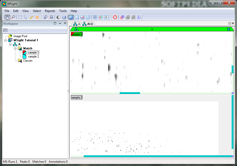
Task: Click the red-blue link match icon
Action: tap(122, 17)
